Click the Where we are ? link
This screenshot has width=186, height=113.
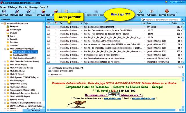click(x=132, y=95)
